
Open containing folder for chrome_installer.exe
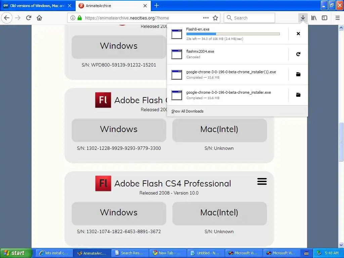tap(298, 95)
